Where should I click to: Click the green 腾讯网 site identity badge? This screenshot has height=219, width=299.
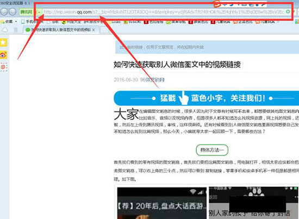click(x=26, y=12)
